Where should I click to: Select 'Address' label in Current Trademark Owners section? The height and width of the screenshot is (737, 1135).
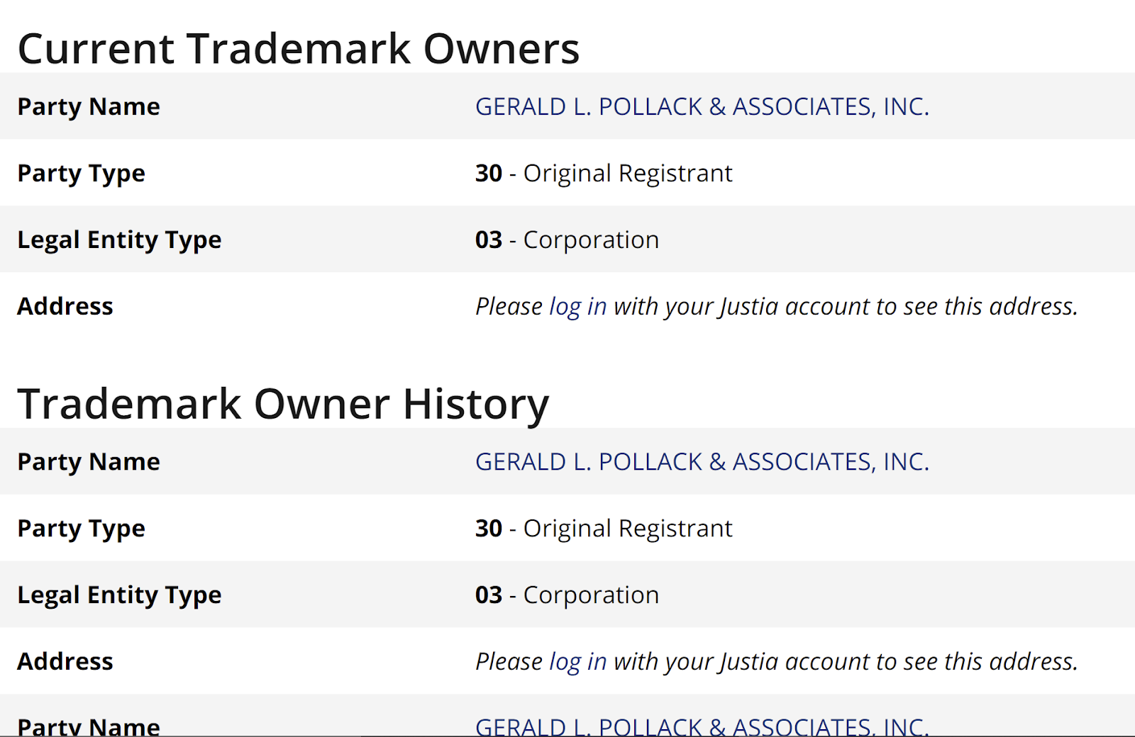tap(65, 306)
